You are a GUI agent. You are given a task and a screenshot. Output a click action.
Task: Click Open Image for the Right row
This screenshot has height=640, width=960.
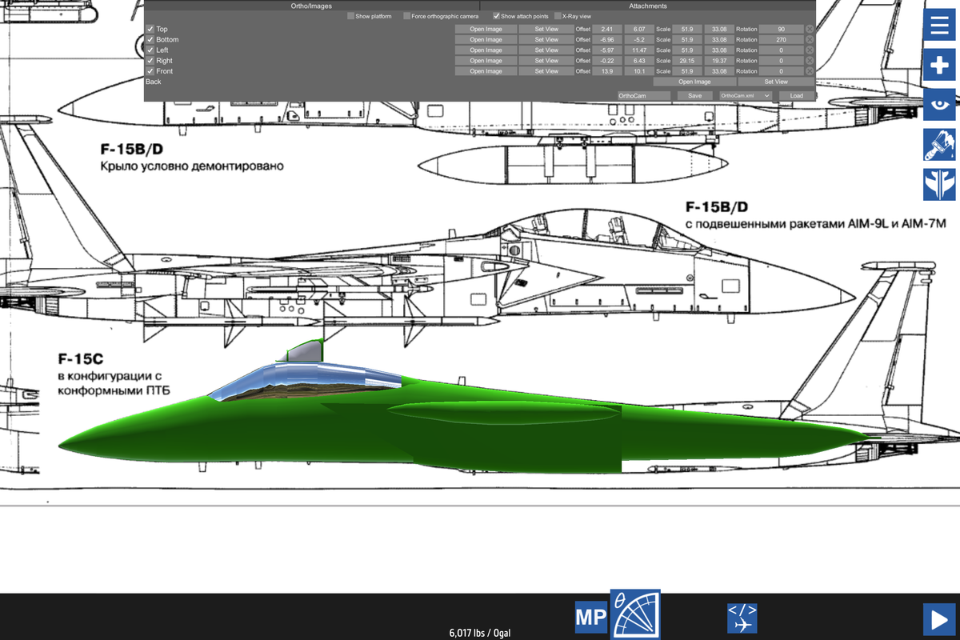486,60
